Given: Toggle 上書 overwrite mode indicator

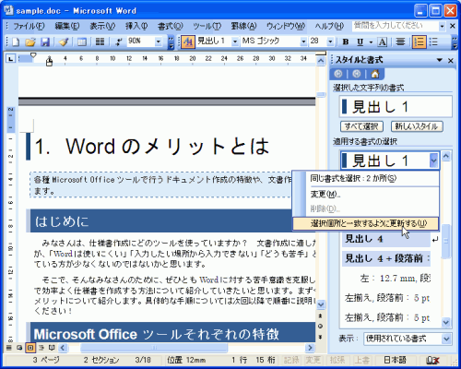Looking at the screenshot, I should pos(361,360).
